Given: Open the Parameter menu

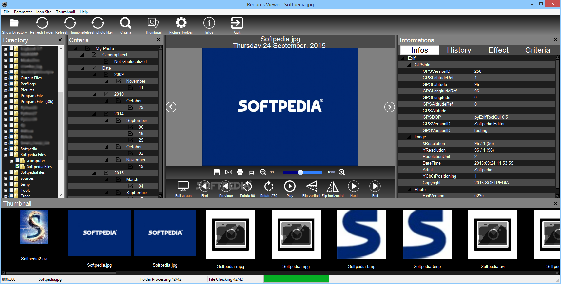Looking at the screenshot, I should pos(23,12).
